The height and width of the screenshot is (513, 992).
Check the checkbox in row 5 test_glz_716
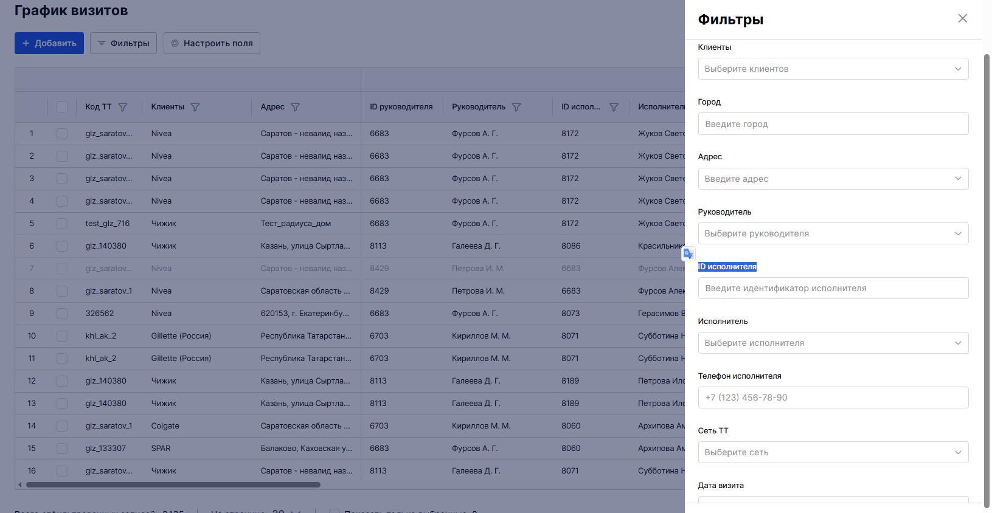point(62,224)
